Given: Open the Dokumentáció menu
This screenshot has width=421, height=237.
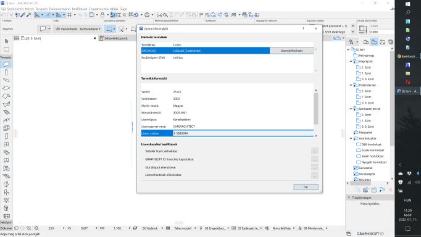Looking at the screenshot, I should 60,9.
